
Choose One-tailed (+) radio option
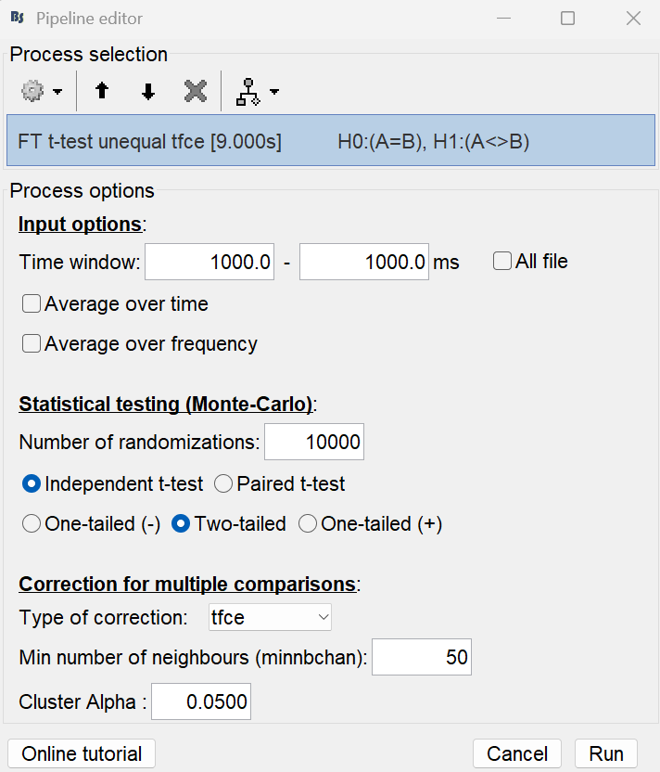[x=308, y=524]
